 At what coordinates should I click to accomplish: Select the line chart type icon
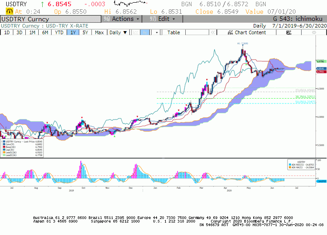click(136, 32)
